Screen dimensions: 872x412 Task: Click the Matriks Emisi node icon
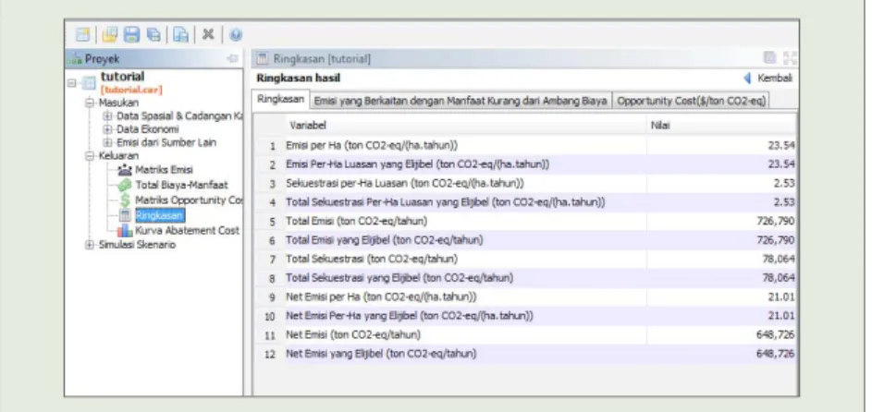click(125, 170)
